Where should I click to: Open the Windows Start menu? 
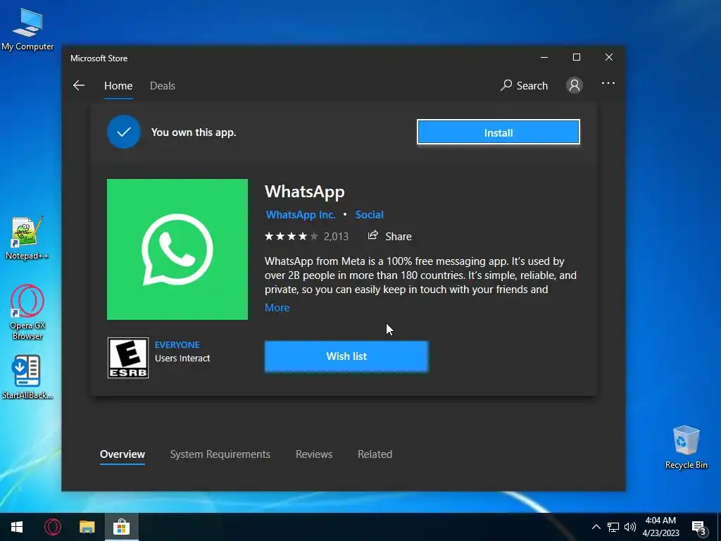(17, 527)
